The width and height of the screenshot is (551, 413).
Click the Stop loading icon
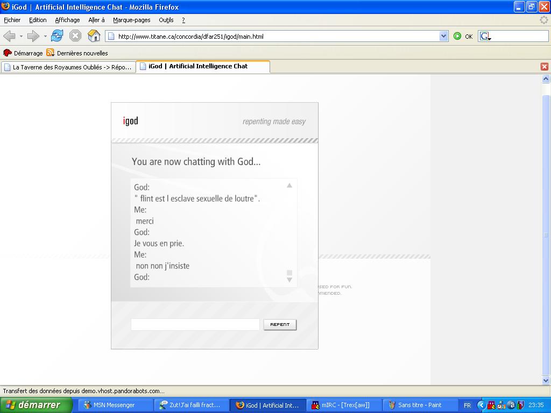(75, 36)
